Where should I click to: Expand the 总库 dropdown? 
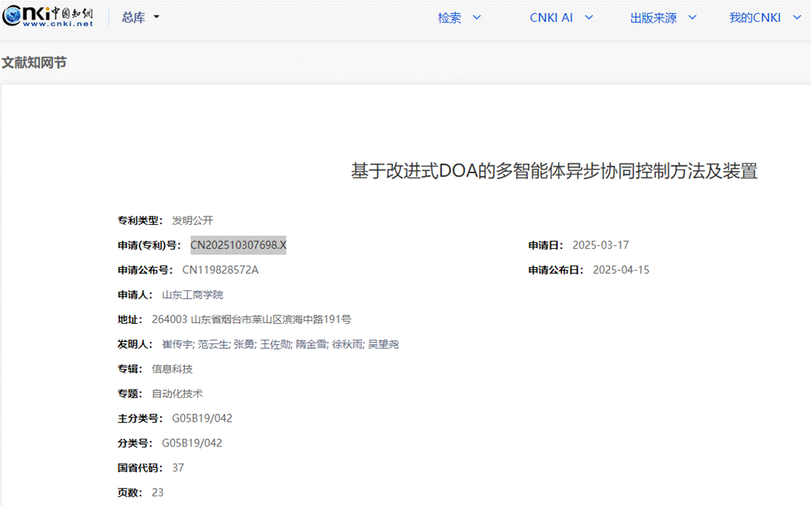pyautogui.click(x=141, y=17)
